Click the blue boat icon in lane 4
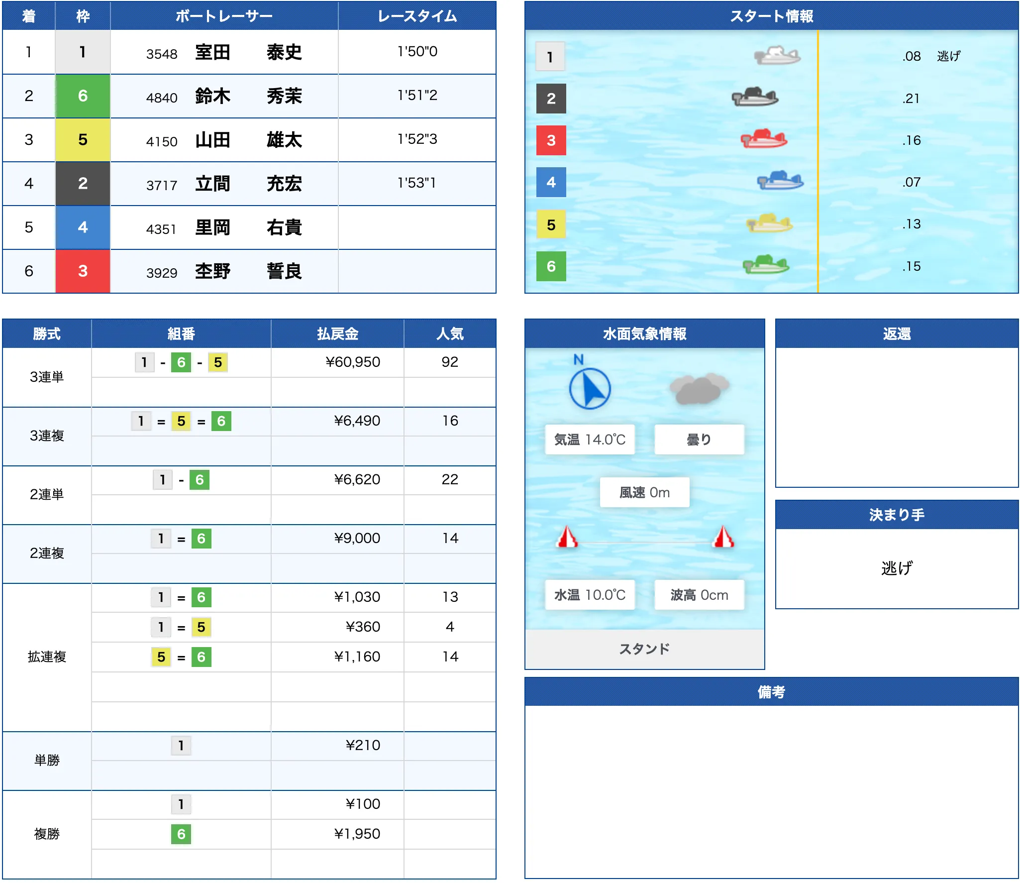Viewport: 1020px width, 883px height. [780, 181]
